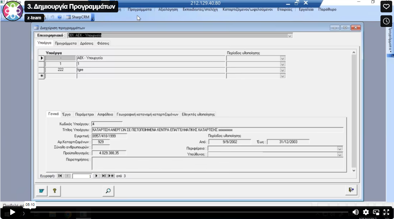Click the watch later clock icon
The image size is (394, 219).
point(386,21)
